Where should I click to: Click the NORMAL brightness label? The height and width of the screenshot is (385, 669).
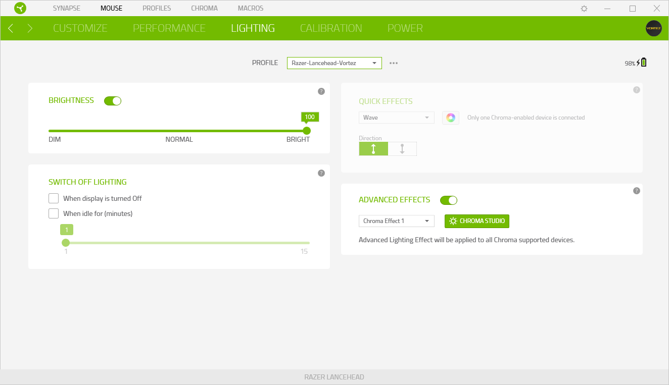tap(179, 139)
